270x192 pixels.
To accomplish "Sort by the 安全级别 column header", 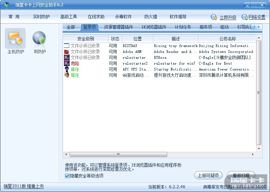I will tap(85, 39).
